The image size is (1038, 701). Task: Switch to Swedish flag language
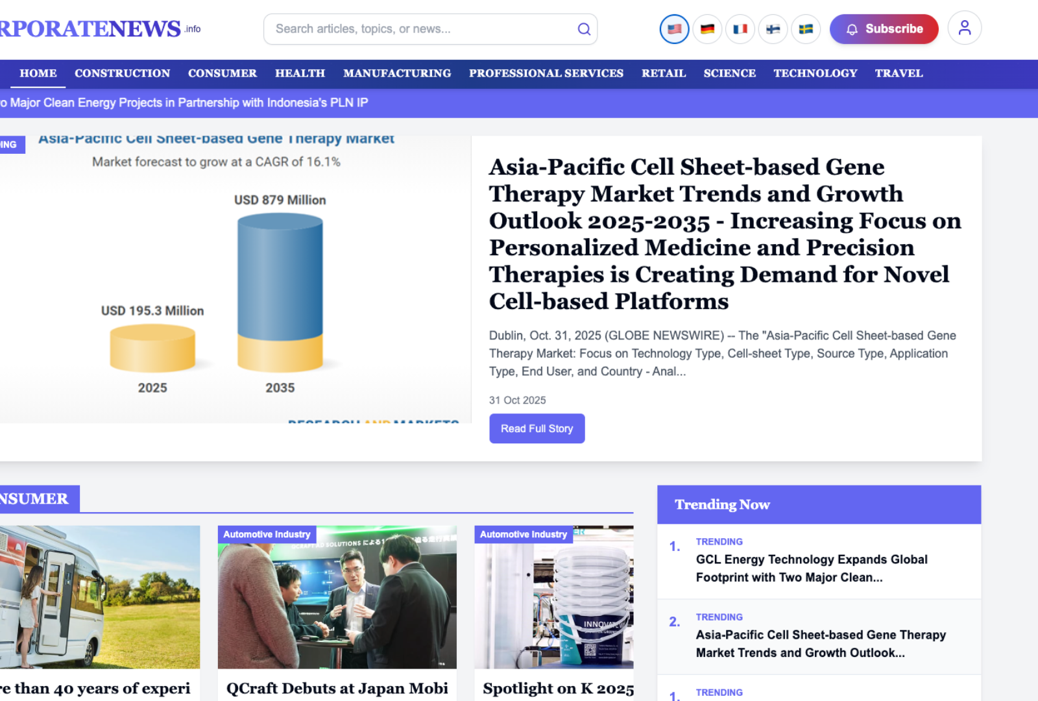click(x=806, y=29)
